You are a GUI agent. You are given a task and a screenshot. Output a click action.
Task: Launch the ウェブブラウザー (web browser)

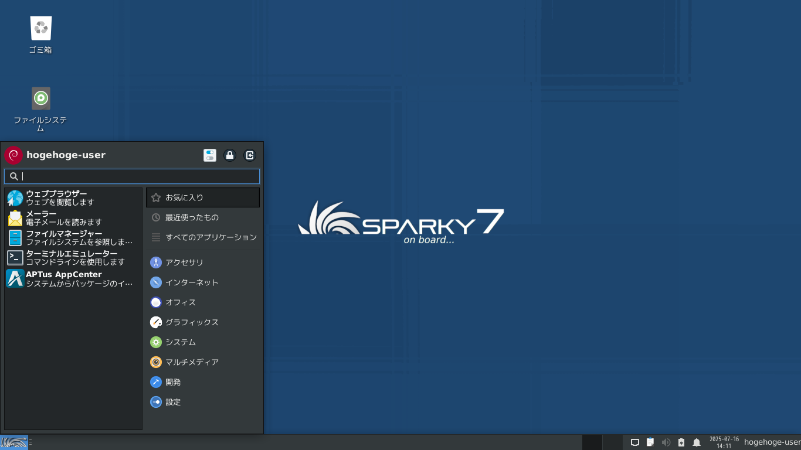click(56, 197)
